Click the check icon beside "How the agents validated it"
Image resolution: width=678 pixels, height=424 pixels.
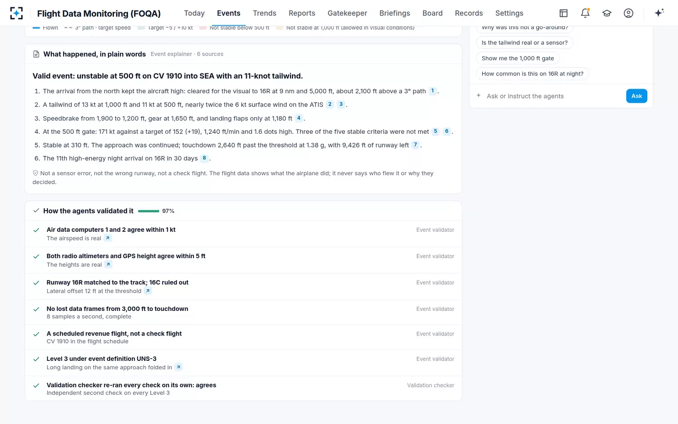point(36,211)
